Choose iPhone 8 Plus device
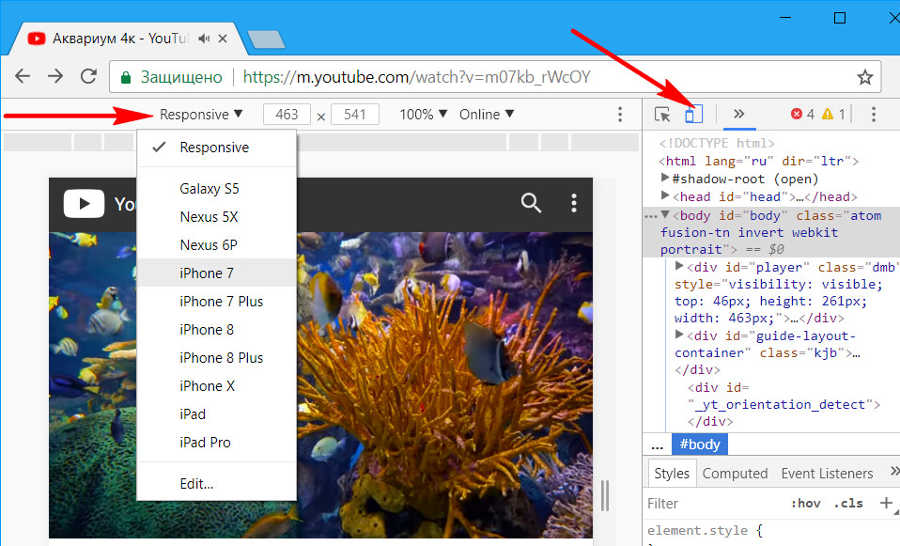The height and width of the screenshot is (546, 900). coord(216,358)
